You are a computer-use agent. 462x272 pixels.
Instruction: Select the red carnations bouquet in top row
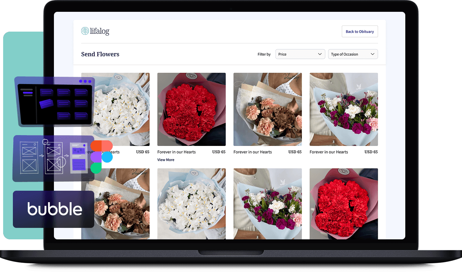(191, 109)
